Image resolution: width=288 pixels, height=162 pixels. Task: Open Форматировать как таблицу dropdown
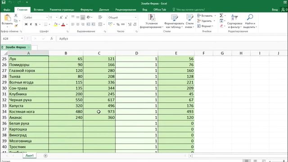click(174, 21)
